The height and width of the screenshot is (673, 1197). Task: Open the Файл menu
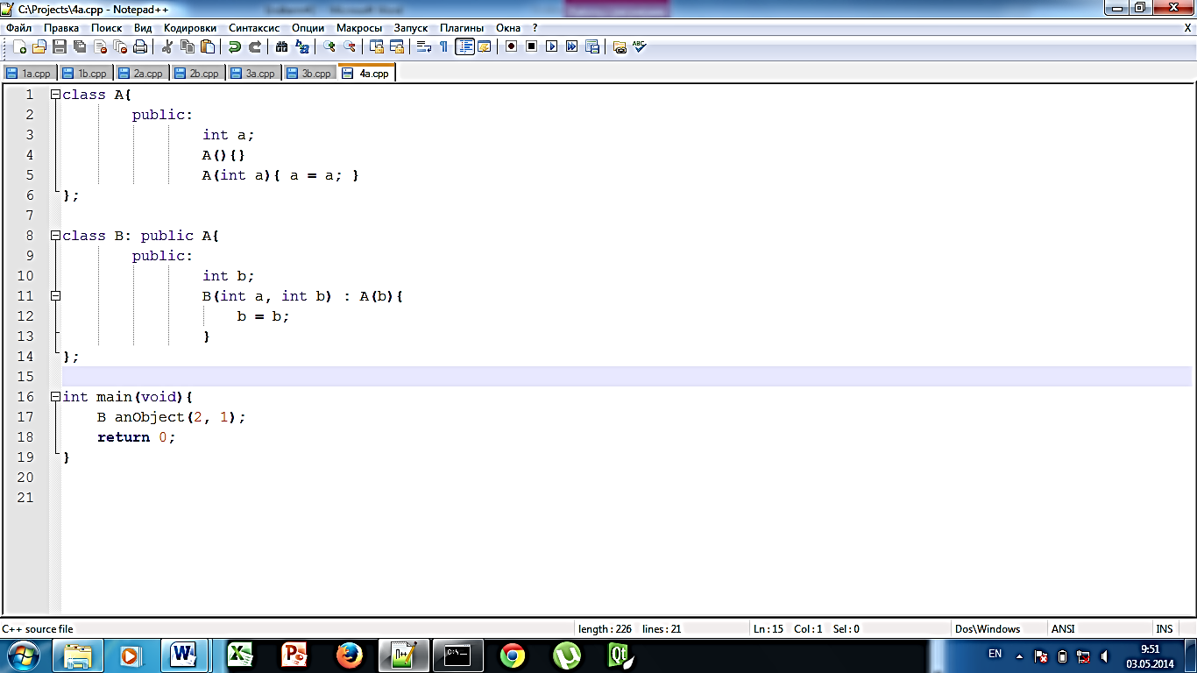point(18,28)
